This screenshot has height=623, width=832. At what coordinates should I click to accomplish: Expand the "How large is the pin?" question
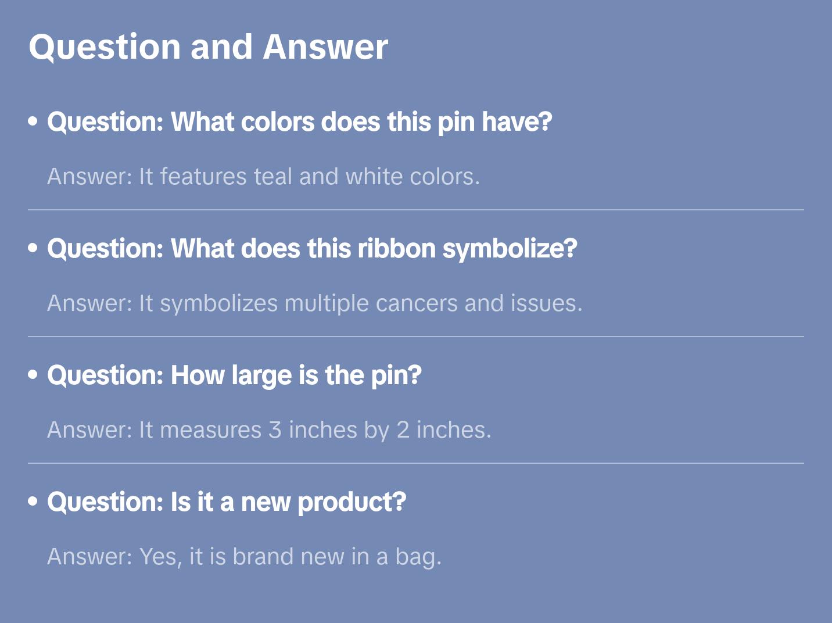234,375
